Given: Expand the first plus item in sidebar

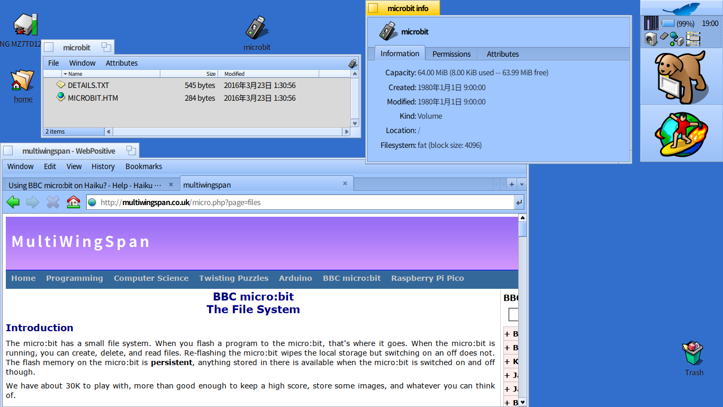Looking at the screenshot, I should (507, 334).
